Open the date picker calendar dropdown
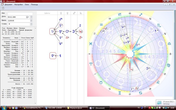The height and width of the screenshot is (110, 176). coord(28,17)
